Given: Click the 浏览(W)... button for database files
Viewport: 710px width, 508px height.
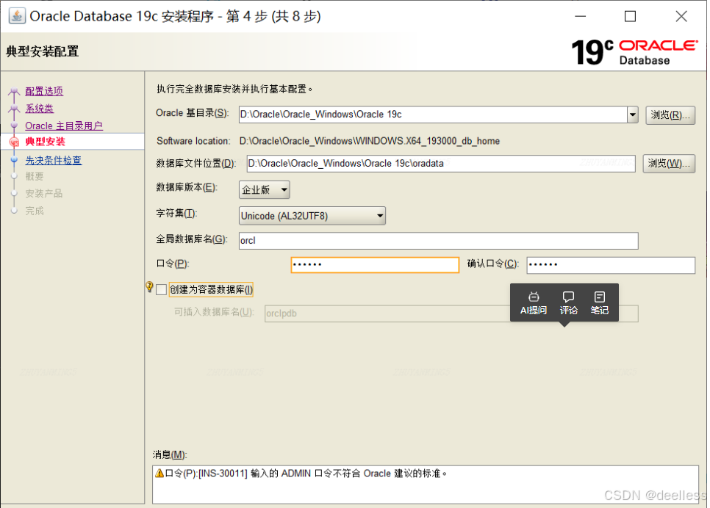Looking at the screenshot, I should [669, 163].
